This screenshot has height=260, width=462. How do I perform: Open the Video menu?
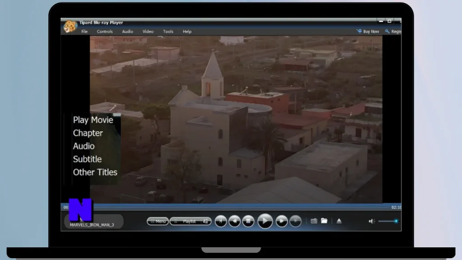coord(148,32)
